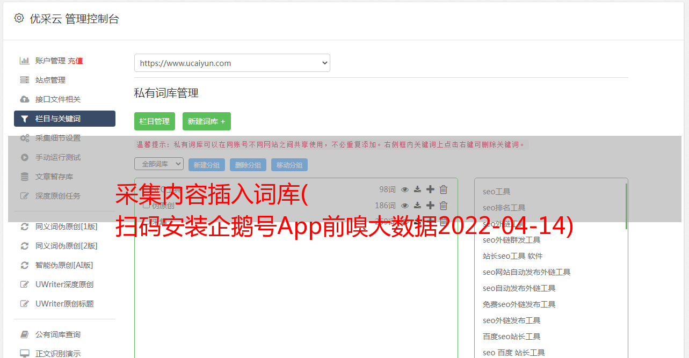
Task: Select keyword seo排名工具
Action: pos(504,208)
